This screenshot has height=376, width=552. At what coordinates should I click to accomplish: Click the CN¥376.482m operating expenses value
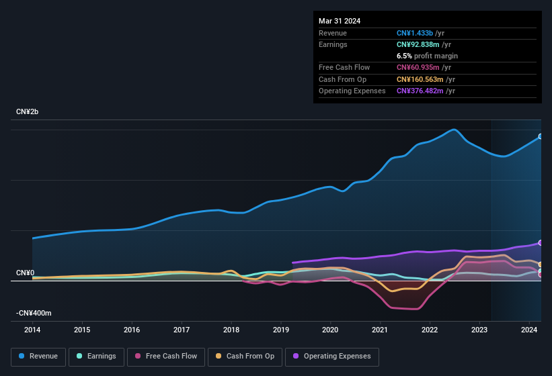click(x=420, y=91)
